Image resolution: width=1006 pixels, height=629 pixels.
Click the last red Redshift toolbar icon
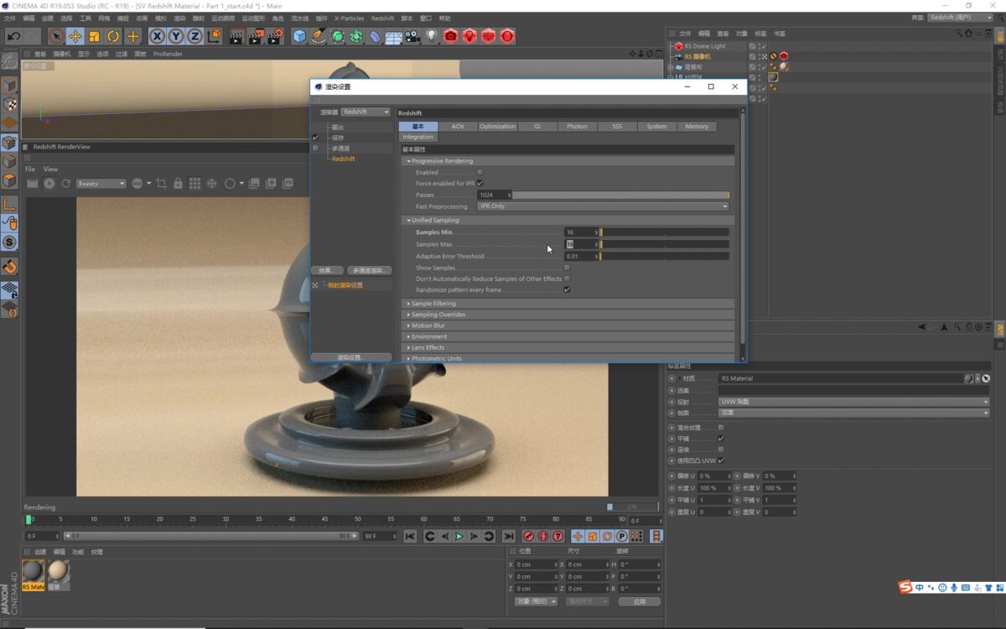507,36
